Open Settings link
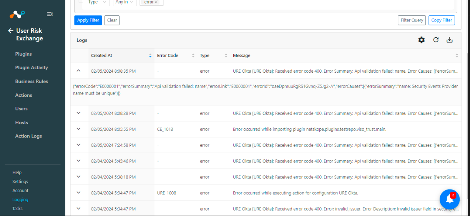 coord(20,181)
